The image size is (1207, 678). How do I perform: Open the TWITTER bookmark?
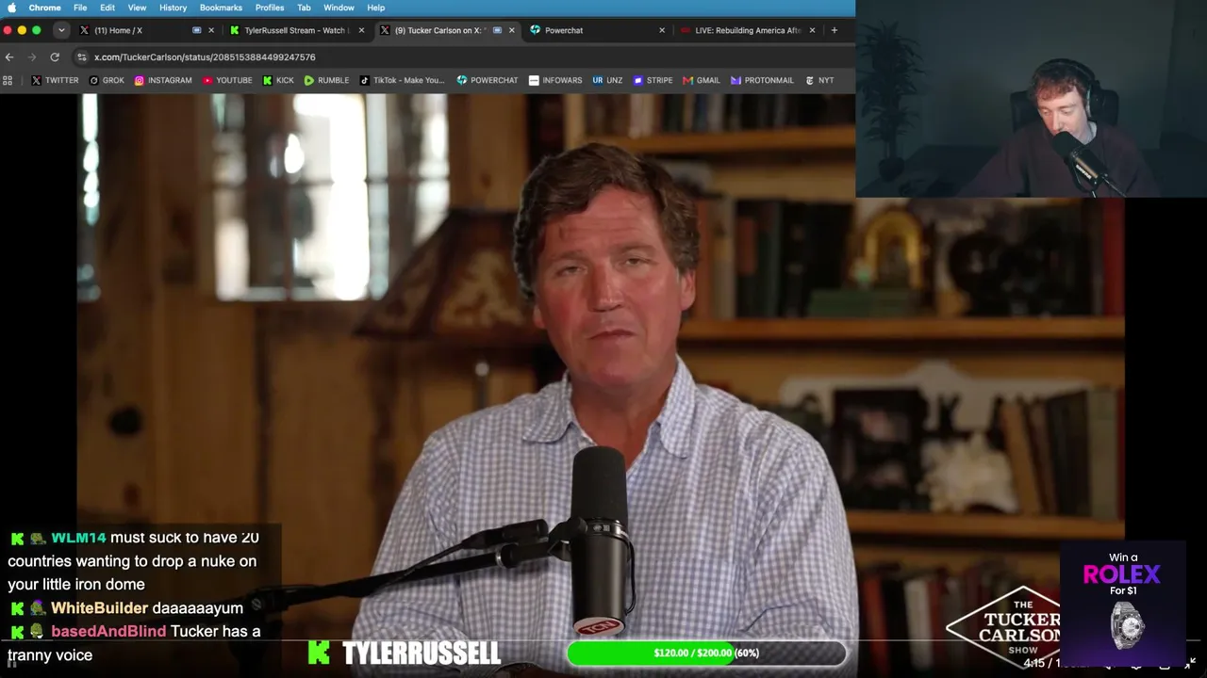(x=55, y=80)
